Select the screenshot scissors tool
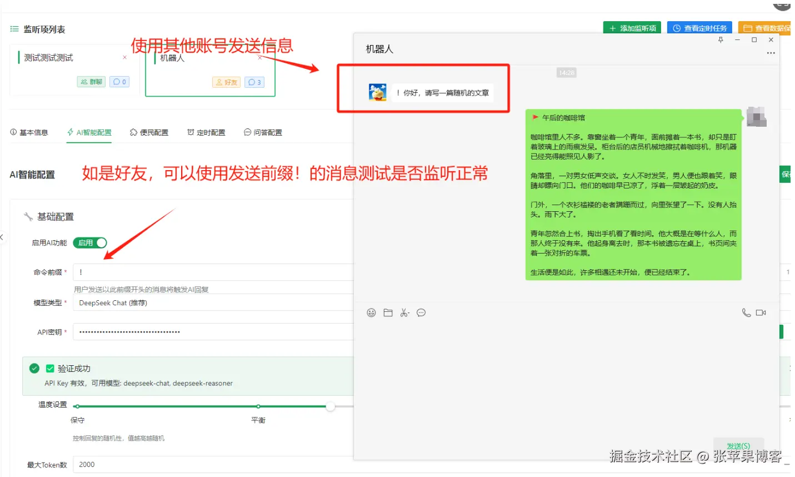Viewport: 795px width, 477px height. pyautogui.click(x=404, y=312)
